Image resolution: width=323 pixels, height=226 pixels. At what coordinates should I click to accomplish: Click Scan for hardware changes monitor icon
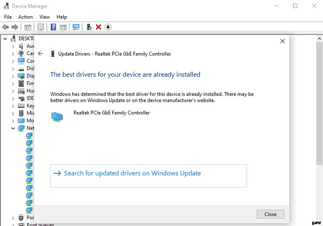[x=76, y=27]
